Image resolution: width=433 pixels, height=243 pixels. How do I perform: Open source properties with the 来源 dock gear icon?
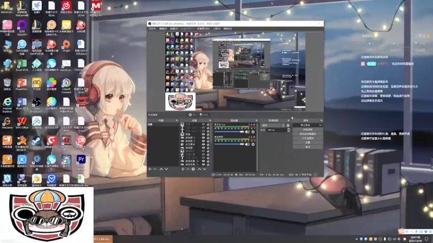[193, 169]
